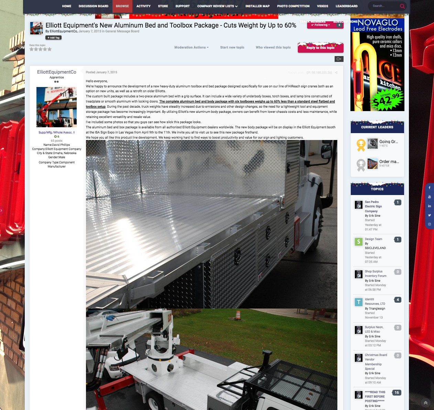Open Discussion Board menu item
434x410 pixels.
[94, 6]
